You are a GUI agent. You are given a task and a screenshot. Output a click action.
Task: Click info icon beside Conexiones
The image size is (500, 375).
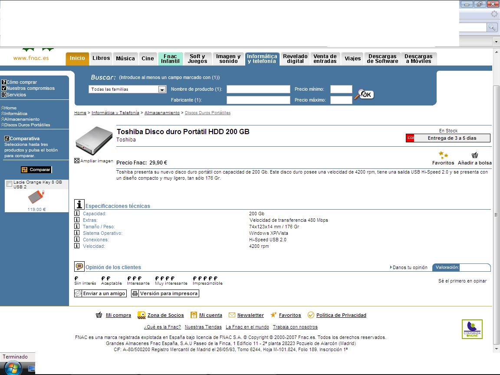(x=77, y=240)
